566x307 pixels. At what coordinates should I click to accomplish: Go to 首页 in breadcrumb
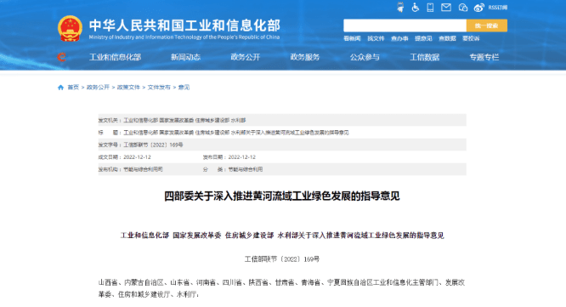point(73,88)
